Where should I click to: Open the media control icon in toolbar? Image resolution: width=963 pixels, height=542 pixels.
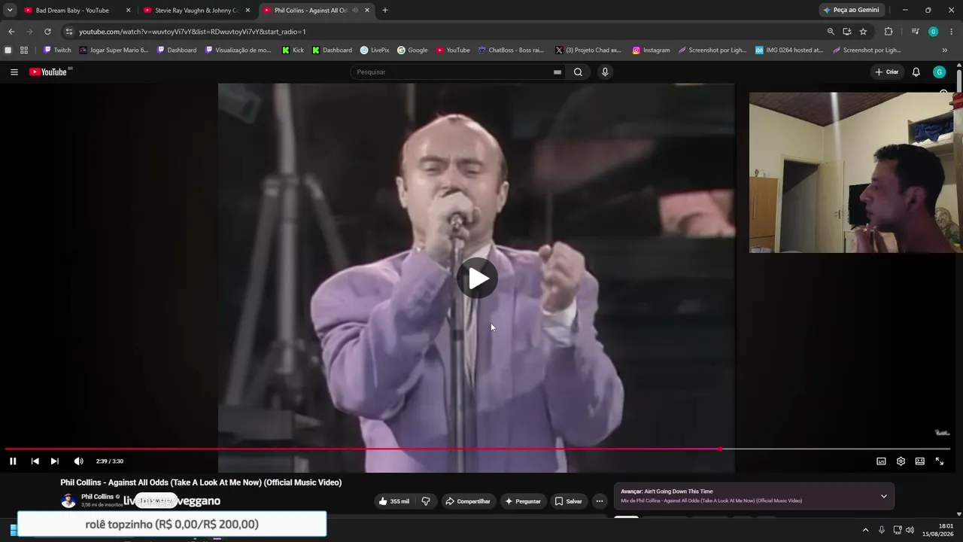click(x=915, y=32)
